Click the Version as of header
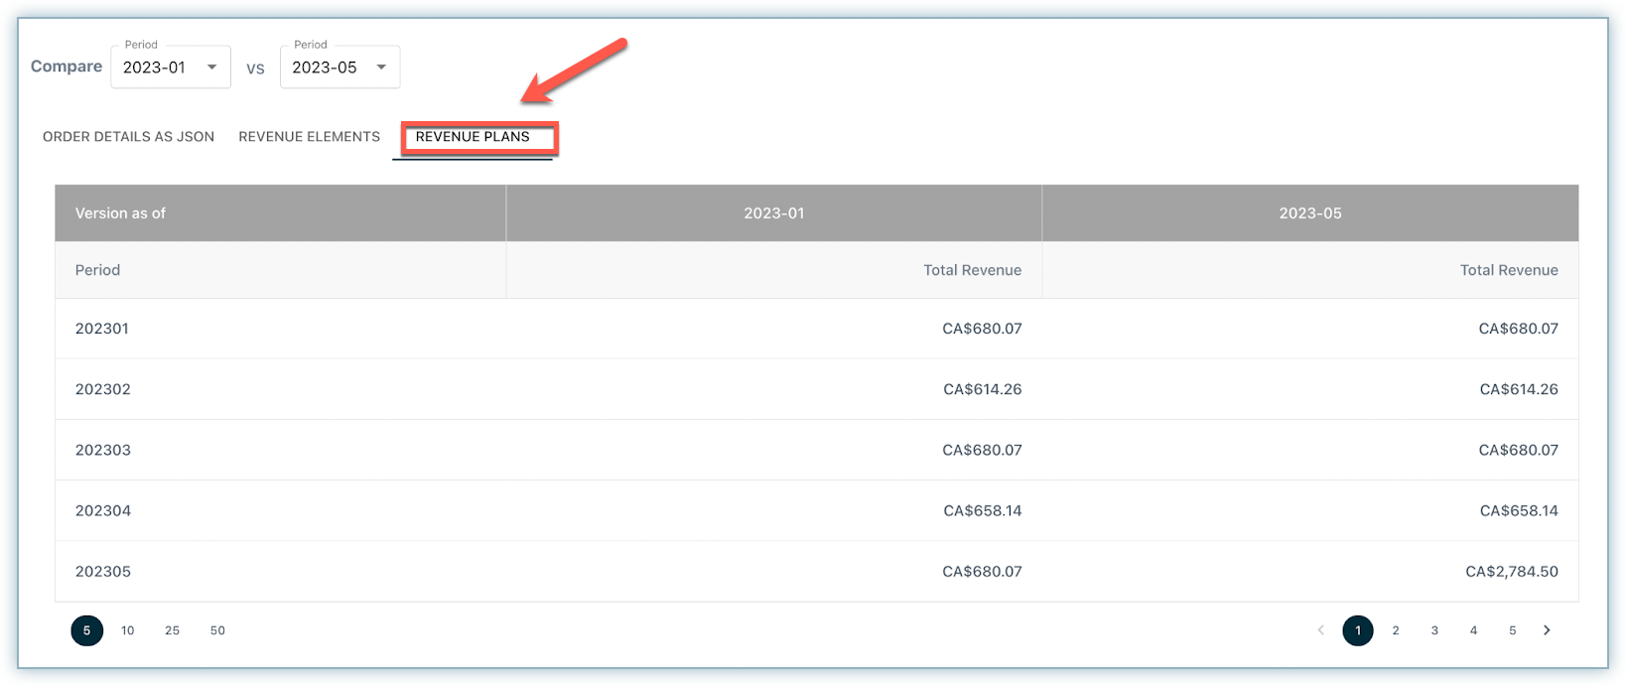Viewport: 1626px width, 686px height. [x=120, y=213]
